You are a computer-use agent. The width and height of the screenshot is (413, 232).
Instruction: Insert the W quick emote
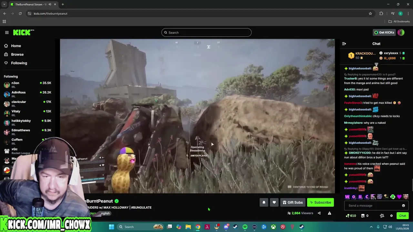[347, 197]
